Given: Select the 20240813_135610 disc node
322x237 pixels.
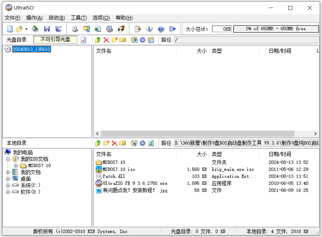Looking at the screenshot, I should 31,49.
